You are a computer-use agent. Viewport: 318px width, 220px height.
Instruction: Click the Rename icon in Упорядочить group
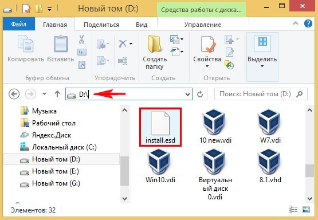click(x=123, y=61)
